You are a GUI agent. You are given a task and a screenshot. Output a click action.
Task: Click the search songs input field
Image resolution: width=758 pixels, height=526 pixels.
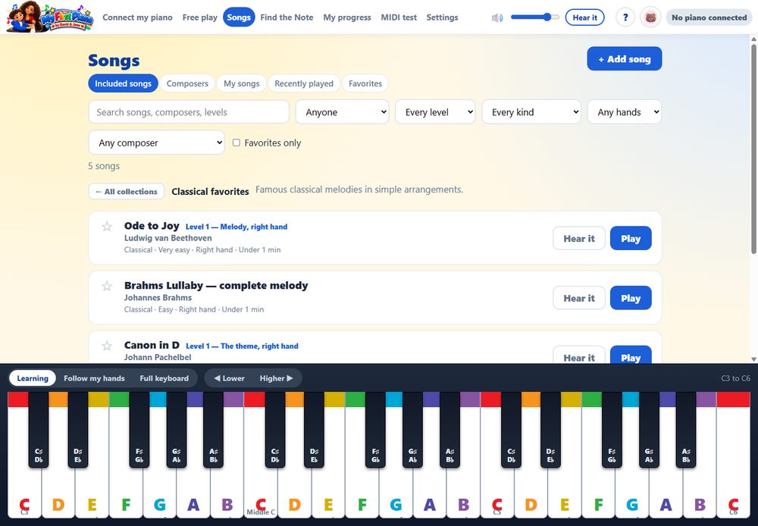point(189,112)
